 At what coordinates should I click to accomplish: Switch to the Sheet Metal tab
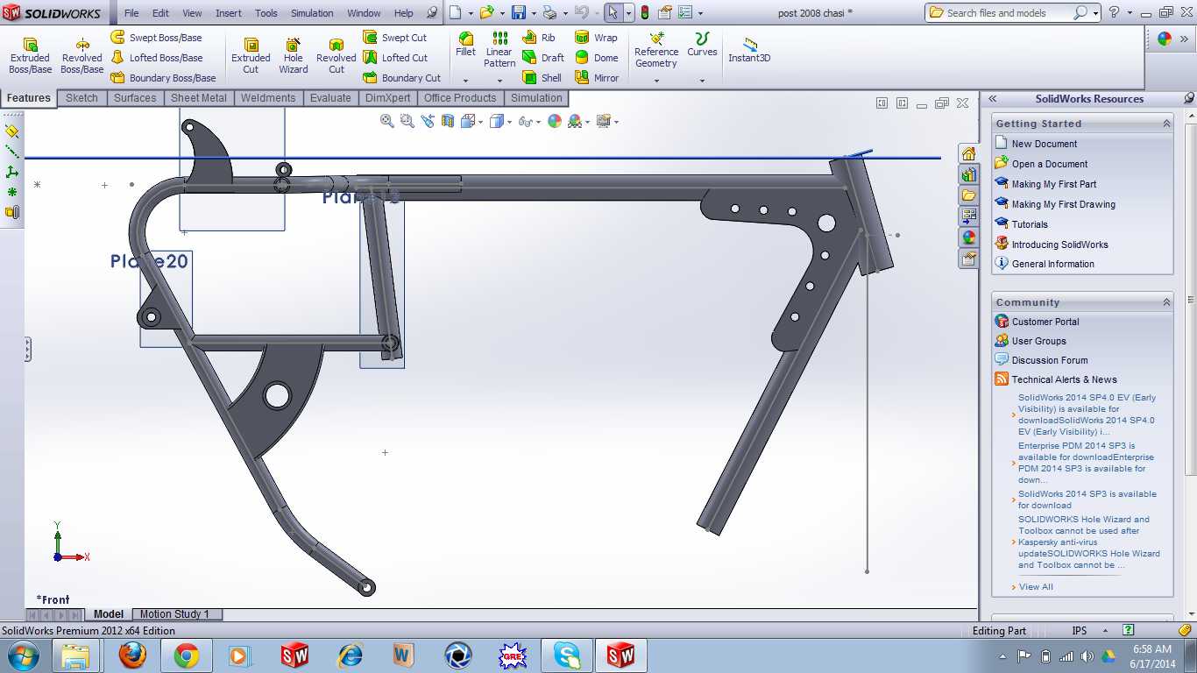(x=198, y=98)
